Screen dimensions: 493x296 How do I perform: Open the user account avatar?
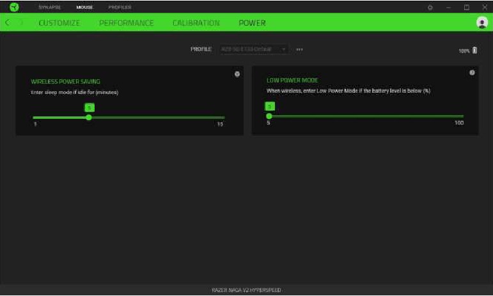pos(481,22)
